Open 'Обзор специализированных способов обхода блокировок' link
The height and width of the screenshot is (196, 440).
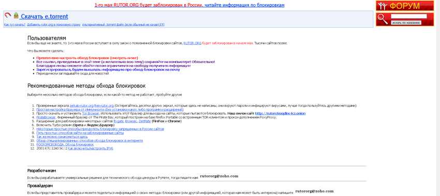click(x=90, y=141)
